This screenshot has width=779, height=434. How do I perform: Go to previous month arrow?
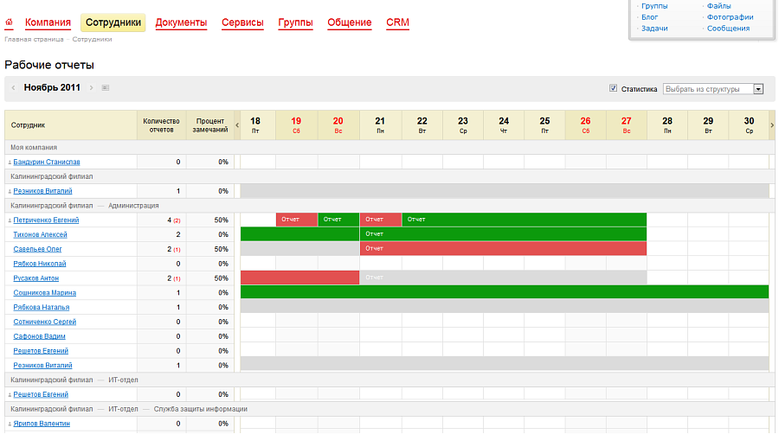tap(13, 88)
